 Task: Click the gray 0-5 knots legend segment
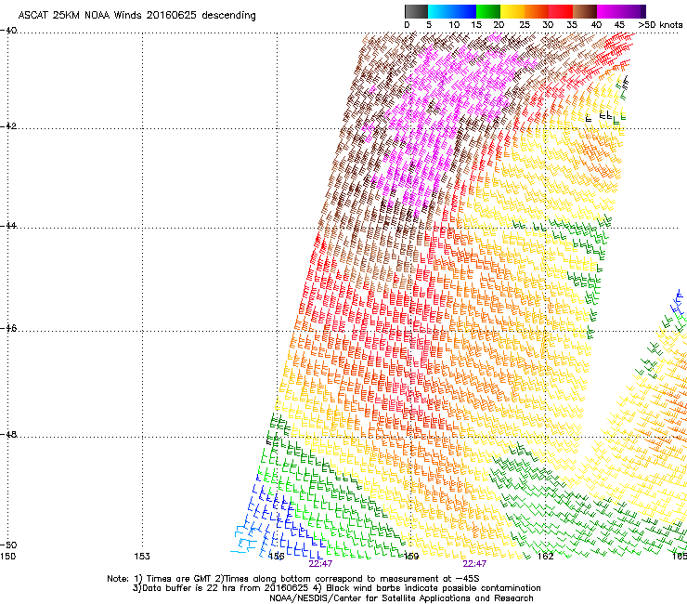click(416, 11)
